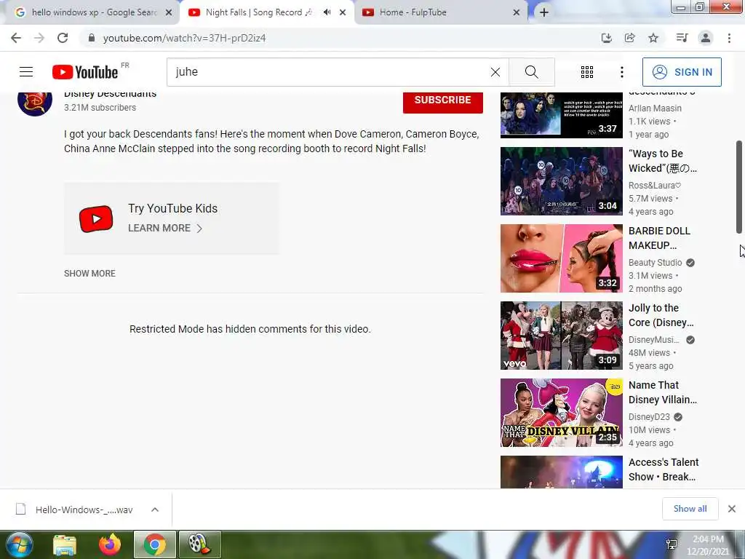Open Disney Descendants channel avatar
This screenshot has height=559, width=745.
coord(35,103)
